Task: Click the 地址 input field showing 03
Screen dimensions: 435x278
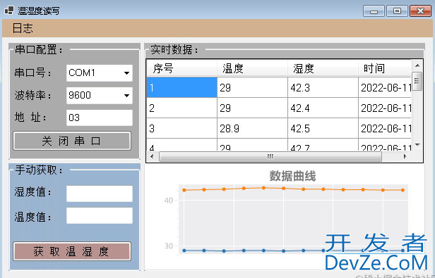Action: [100, 118]
